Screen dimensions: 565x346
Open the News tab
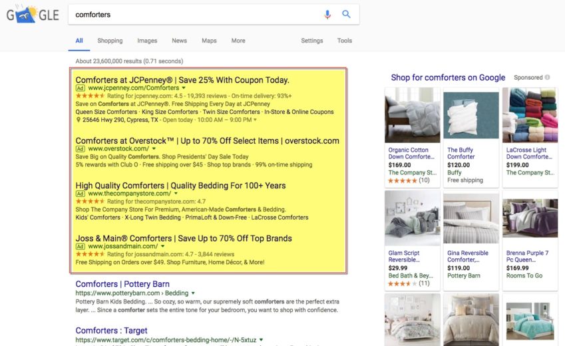[179, 41]
